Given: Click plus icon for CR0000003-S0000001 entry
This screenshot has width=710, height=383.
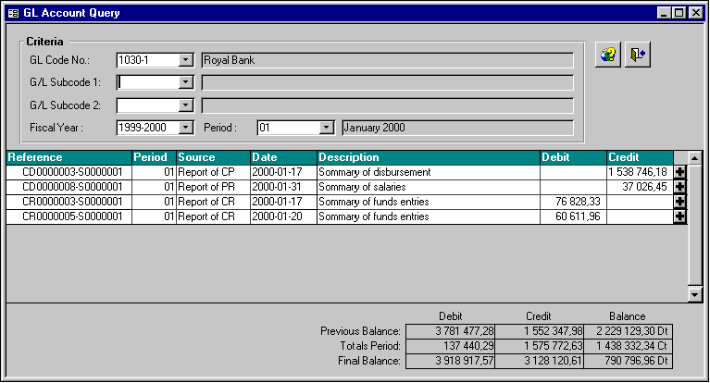Looking at the screenshot, I should (x=680, y=202).
